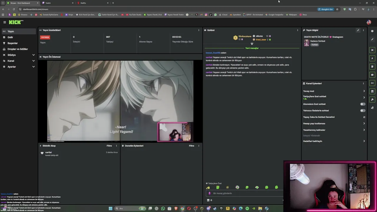Open Hesap yaşı kısıtlaması arrow

[x=364, y=123]
